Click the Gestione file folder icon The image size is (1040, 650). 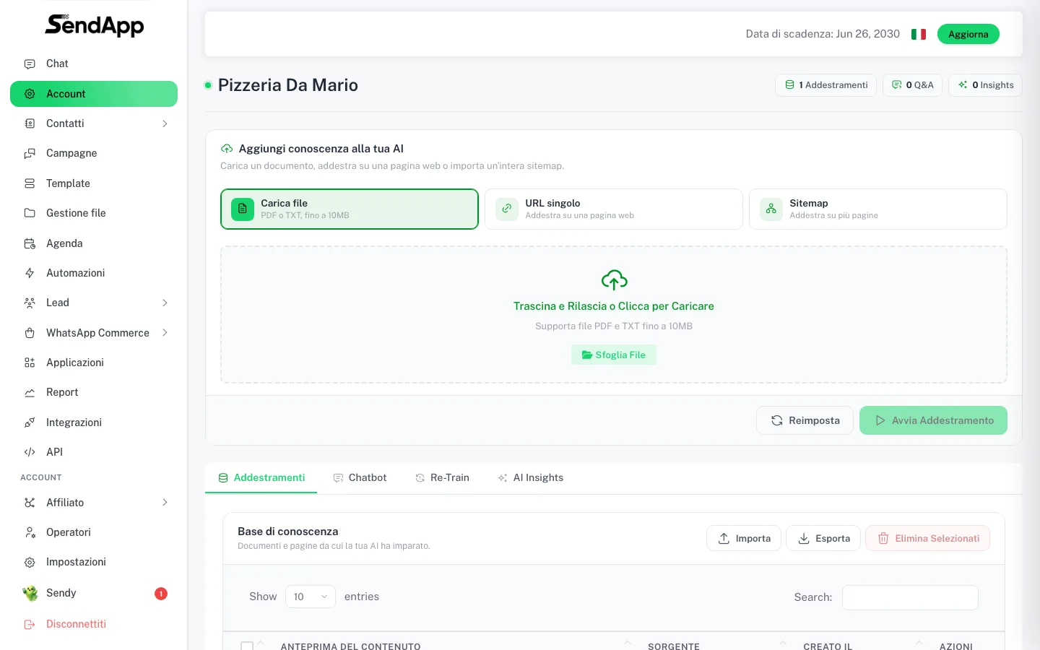coord(30,213)
